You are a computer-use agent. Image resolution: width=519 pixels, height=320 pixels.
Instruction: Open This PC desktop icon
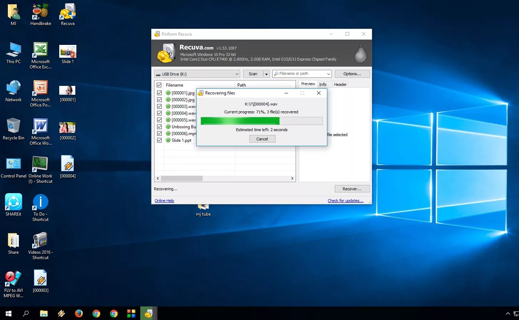[14, 53]
